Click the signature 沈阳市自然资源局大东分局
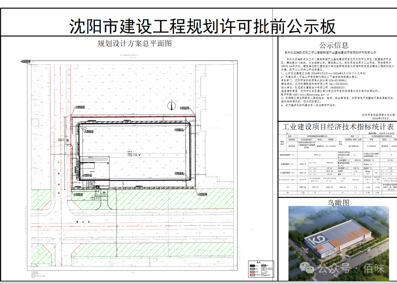This screenshot has width=397, height=284. (x=378, y=115)
